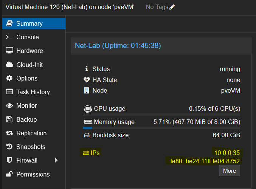This screenshot has height=189, width=256.
Task: Click the CPU usage progress bar
Action: pyautogui.click(x=161, y=115)
